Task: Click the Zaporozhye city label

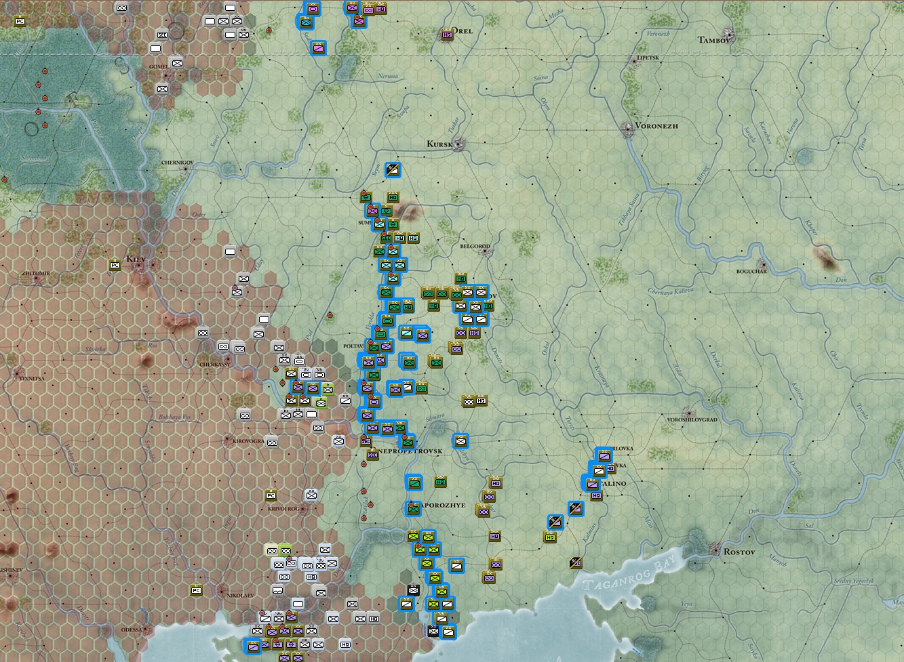Action: (x=444, y=505)
